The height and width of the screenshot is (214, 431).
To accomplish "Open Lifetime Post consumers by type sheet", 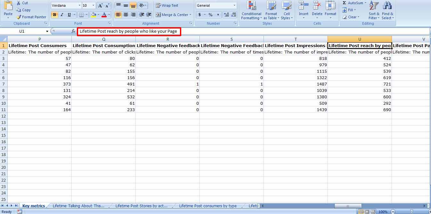I will 208,206.
